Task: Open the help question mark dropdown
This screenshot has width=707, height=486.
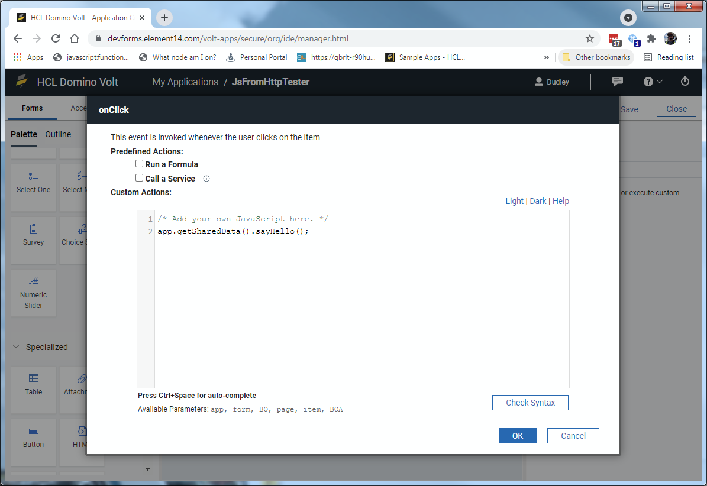Action: pyautogui.click(x=653, y=82)
